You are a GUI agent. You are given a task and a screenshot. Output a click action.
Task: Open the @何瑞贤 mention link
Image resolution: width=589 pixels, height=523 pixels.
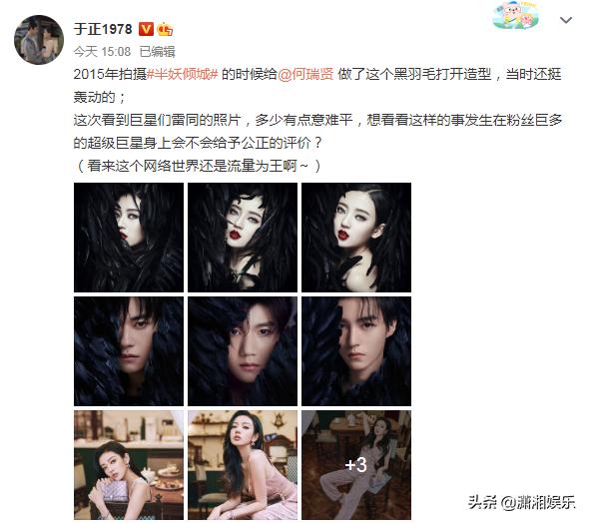[x=305, y=74]
